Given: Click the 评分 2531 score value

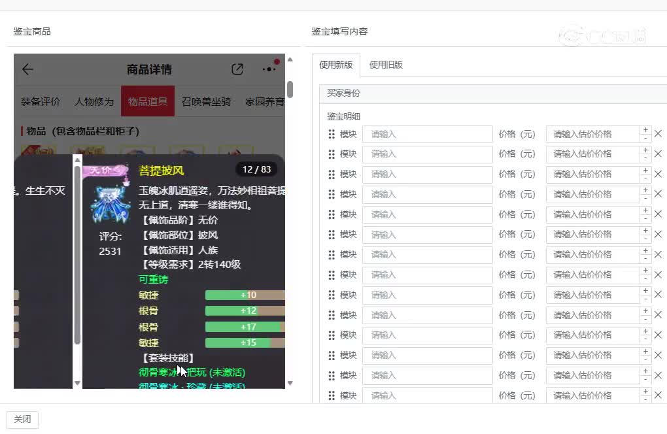Looking at the screenshot, I should click(110, 251).
